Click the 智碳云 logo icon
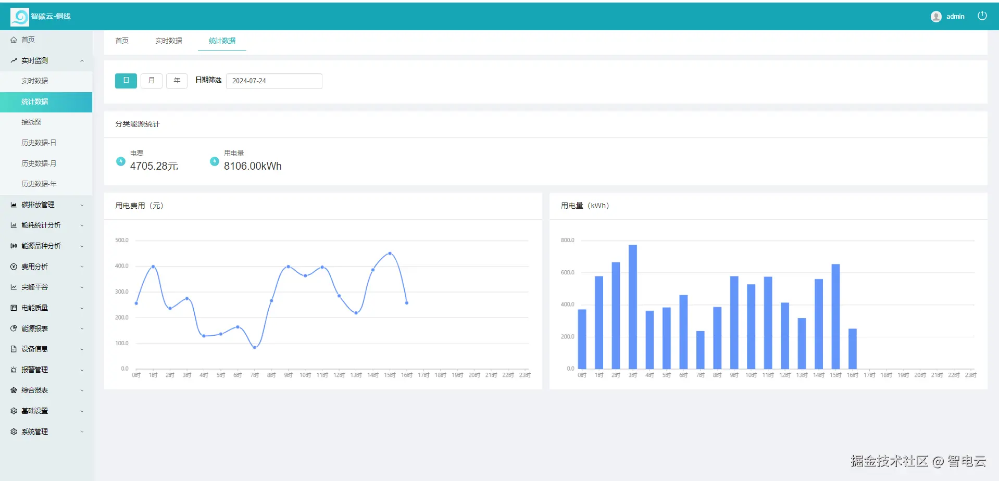Image resolution: width=999 pixels, height=481 pixels. pyautogui.click(x=20, y=17)
